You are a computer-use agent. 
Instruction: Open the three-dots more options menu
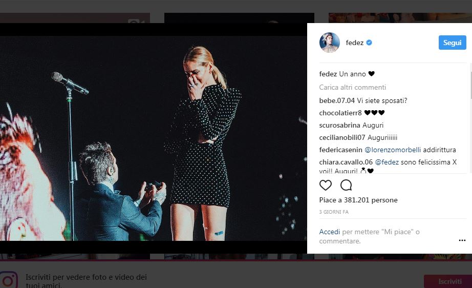tap(462, 240)
